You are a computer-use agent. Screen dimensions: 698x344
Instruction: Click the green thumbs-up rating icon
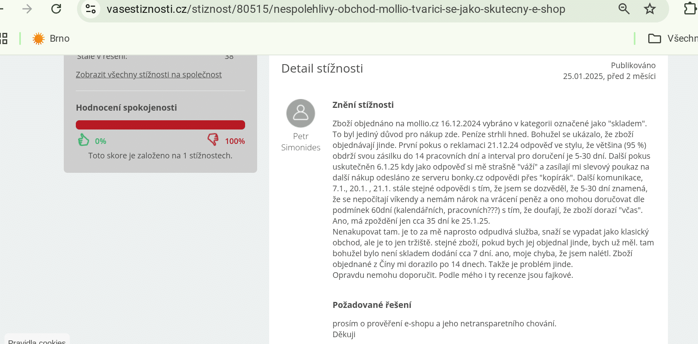[x=83, y=140]
